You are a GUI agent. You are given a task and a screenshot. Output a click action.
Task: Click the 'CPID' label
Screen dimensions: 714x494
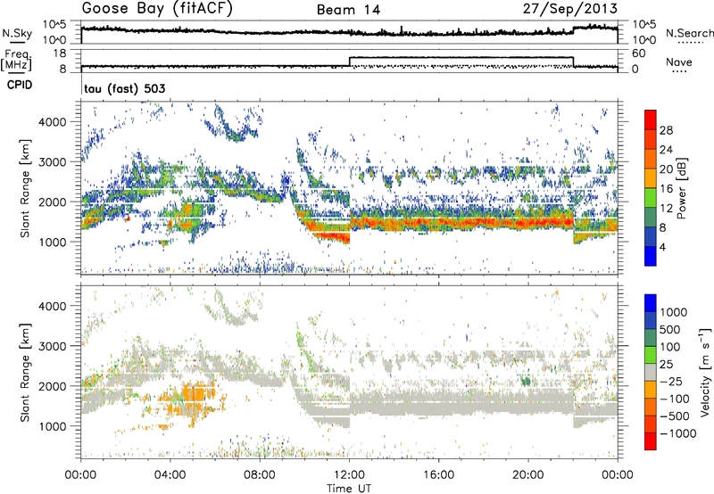(x=20, y=85)
